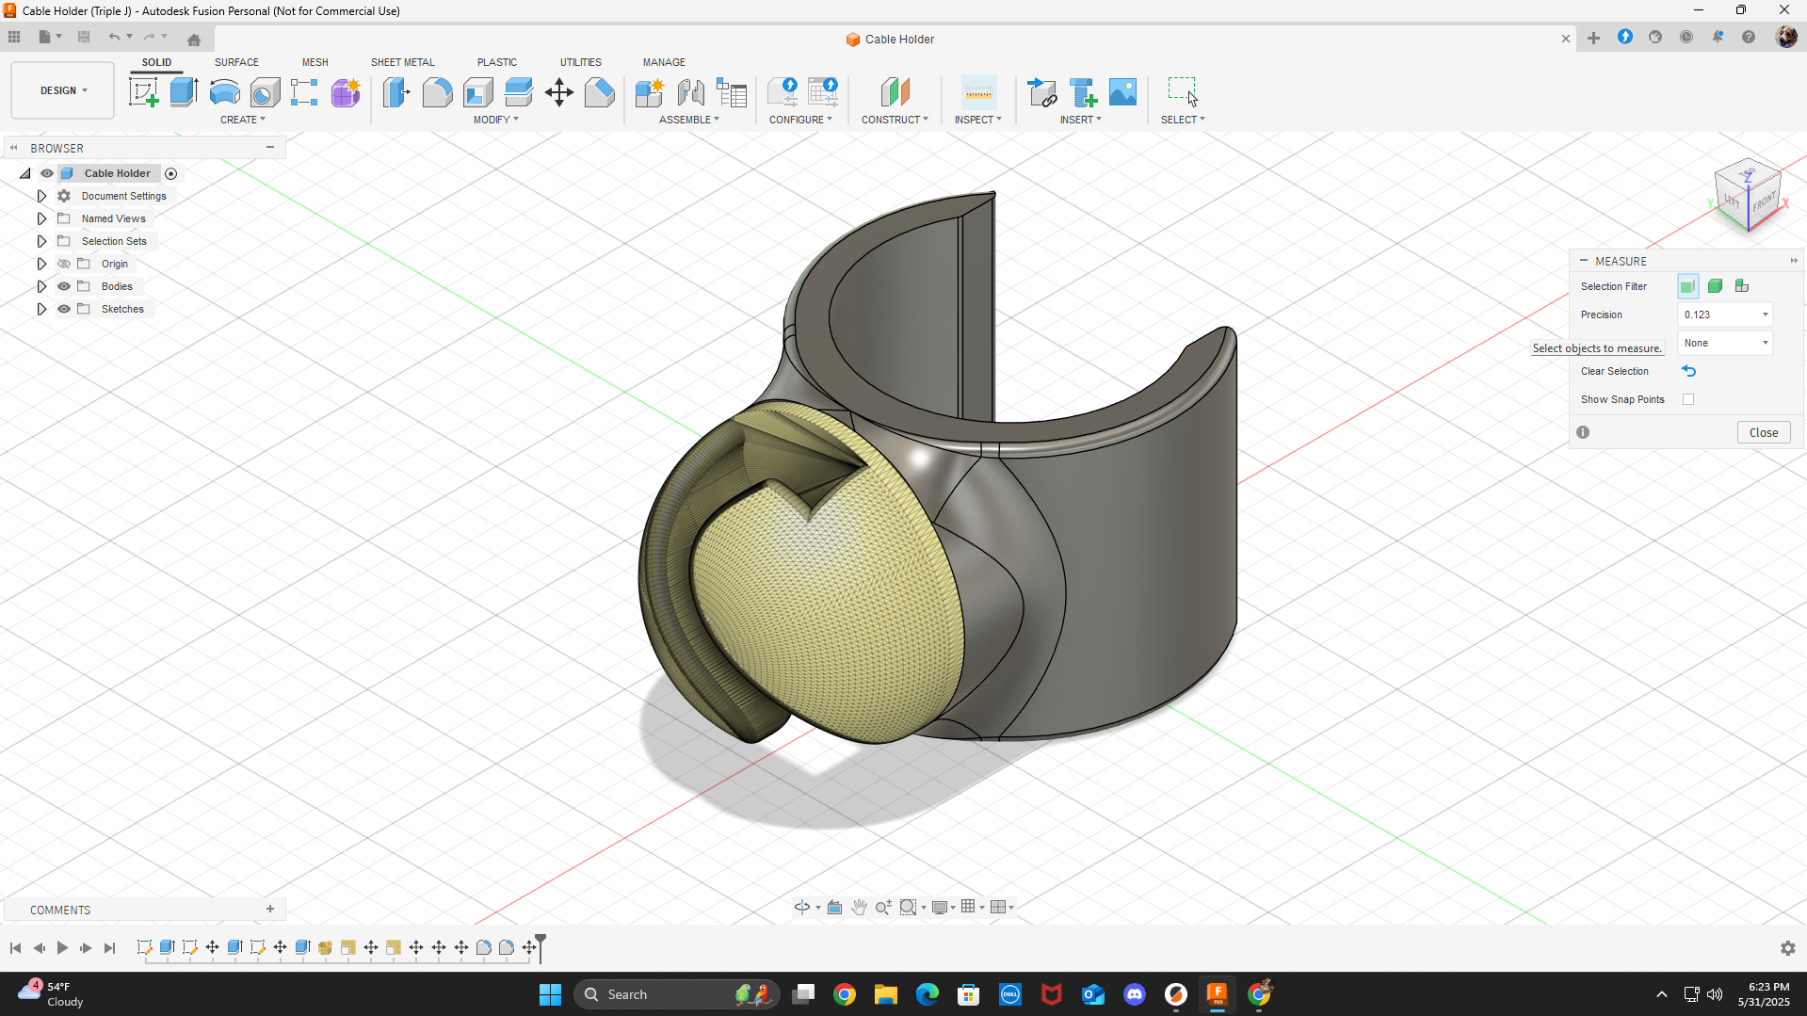This screenshot has width=1807, height=1016.
Task: Select the Insert Canvas image tool
Action: pyautogui.click(x=1122, y=92)
